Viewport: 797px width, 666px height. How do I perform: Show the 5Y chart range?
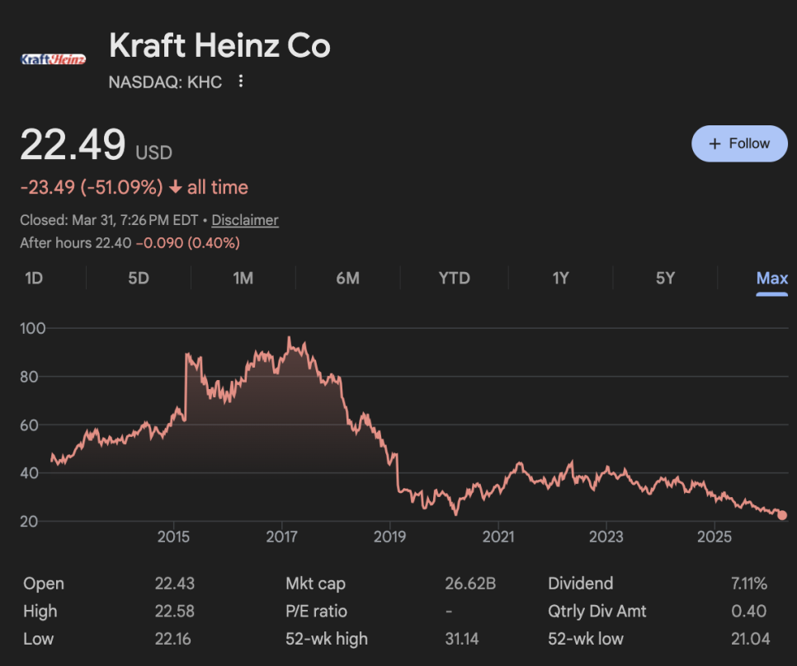[665, 278]
